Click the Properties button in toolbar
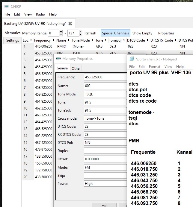This screenshot has height=207, width=193. [166, 33]
